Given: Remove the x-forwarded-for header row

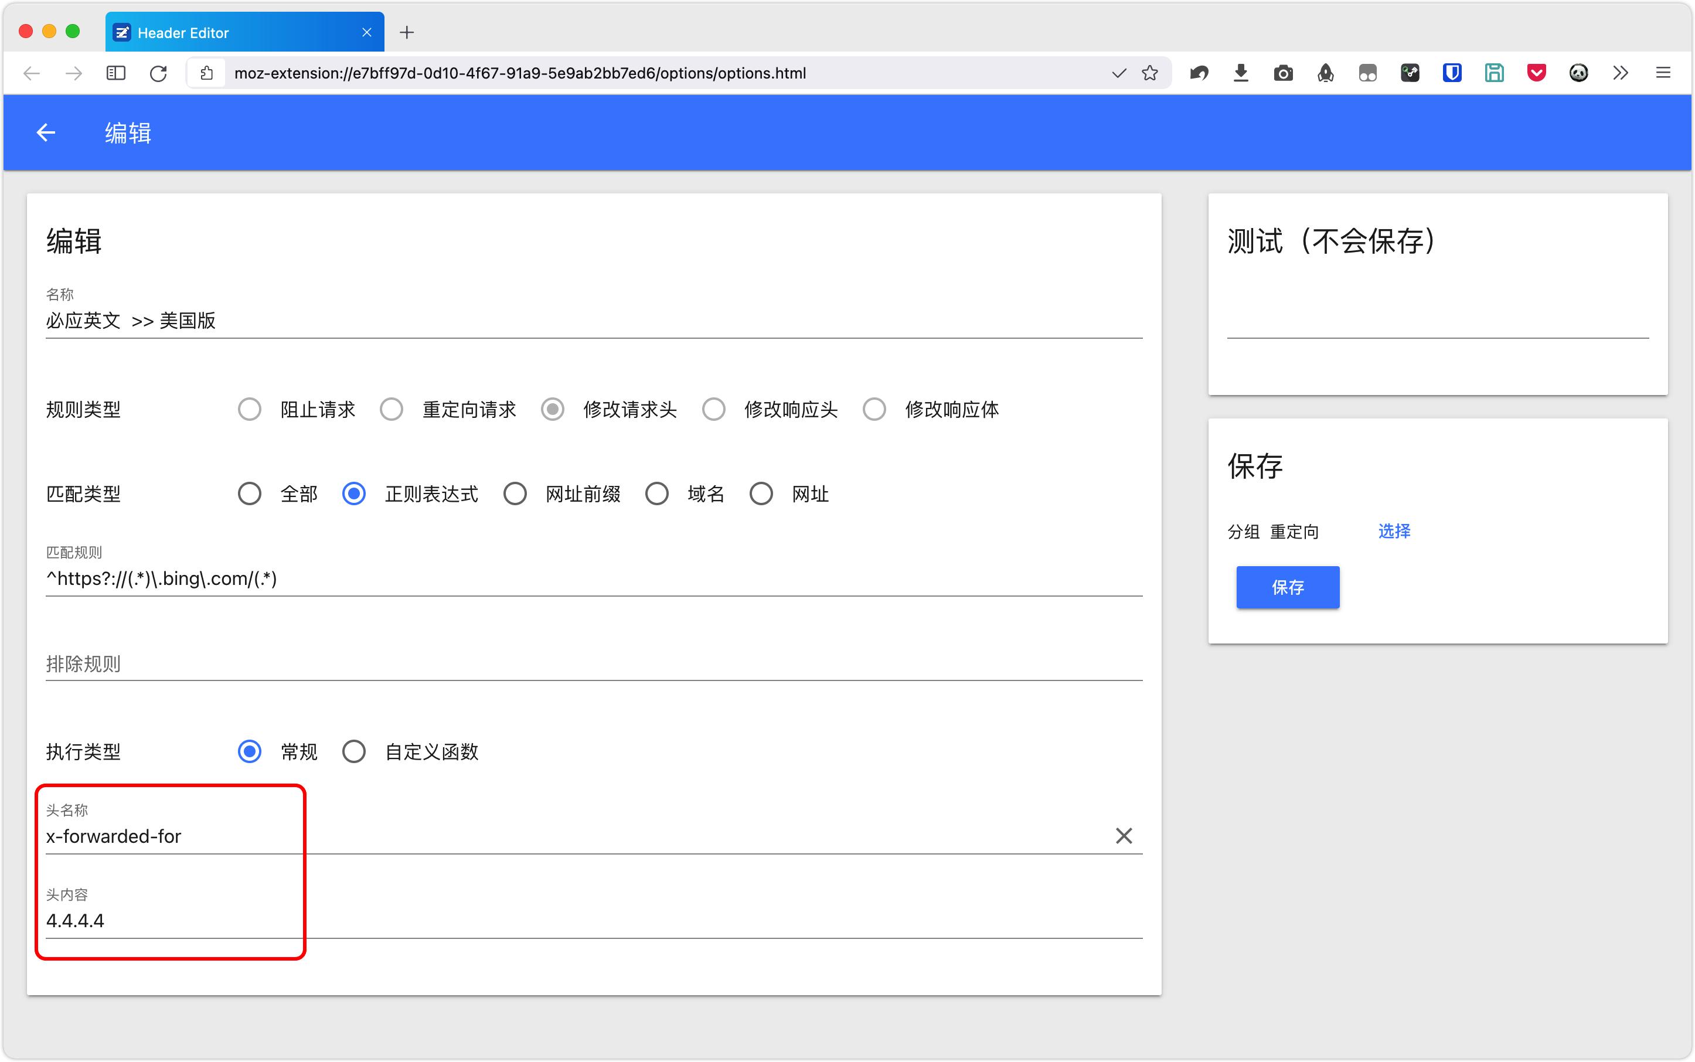Looking at the screenshot, I should [x=1123, y=836].
